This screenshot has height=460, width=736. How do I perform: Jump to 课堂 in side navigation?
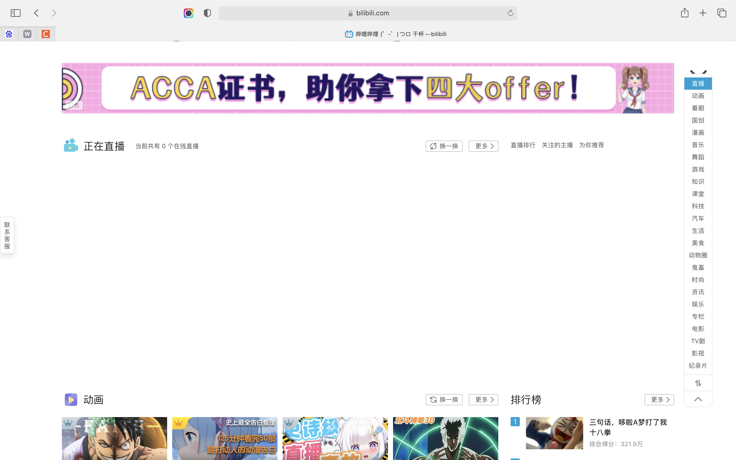(698, 194)
